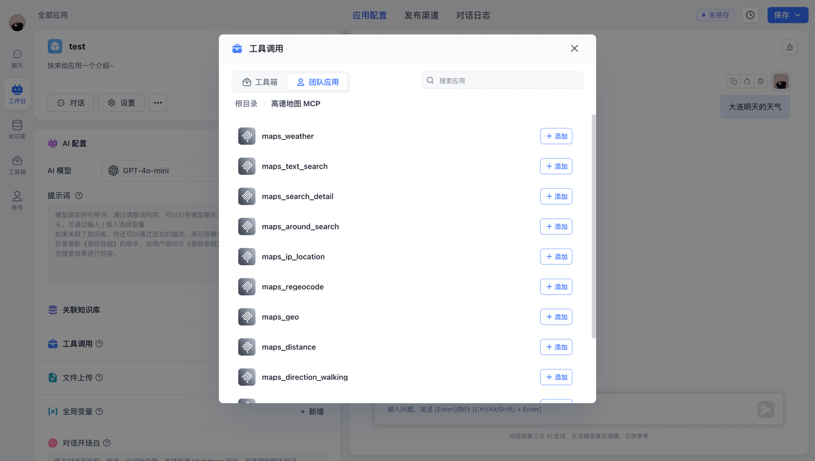Viewport: 815px width, 461px height.
Task: Click the reset conversation icon in chat toolbar
Action: 746,81
